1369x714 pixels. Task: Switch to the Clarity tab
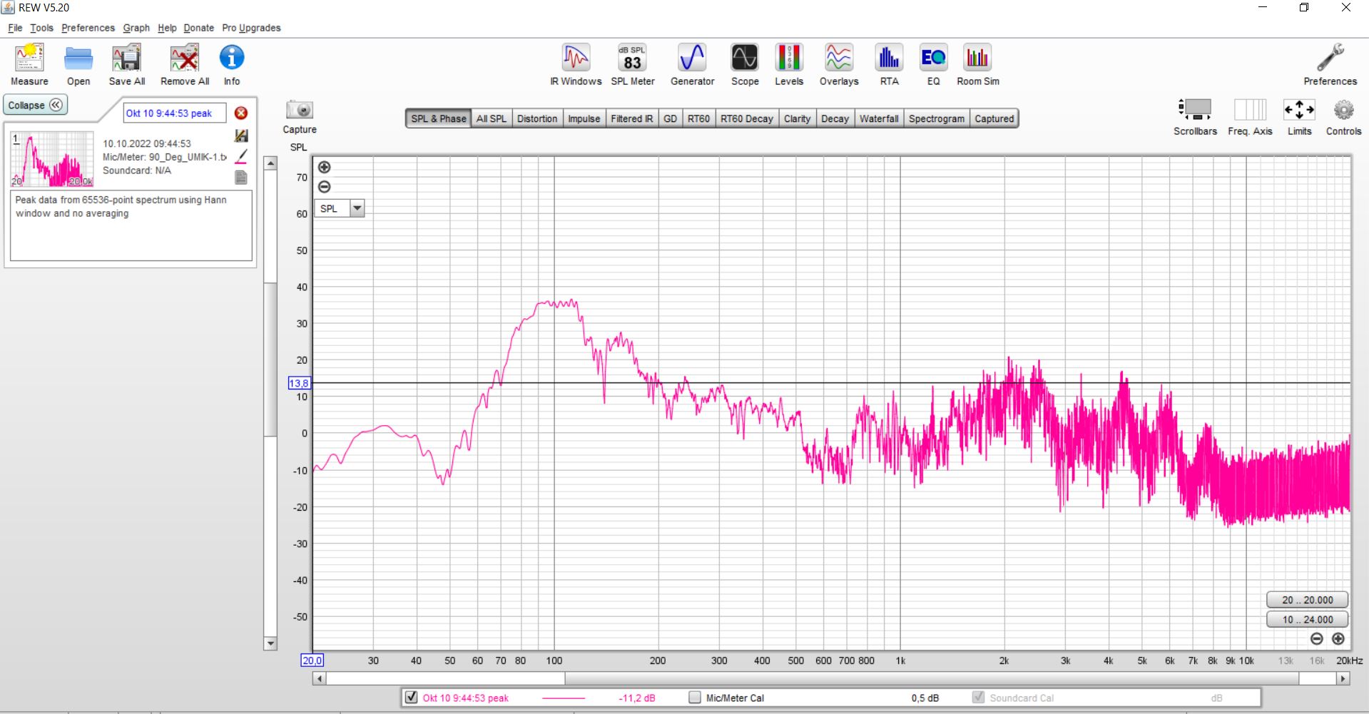(797, 118)
